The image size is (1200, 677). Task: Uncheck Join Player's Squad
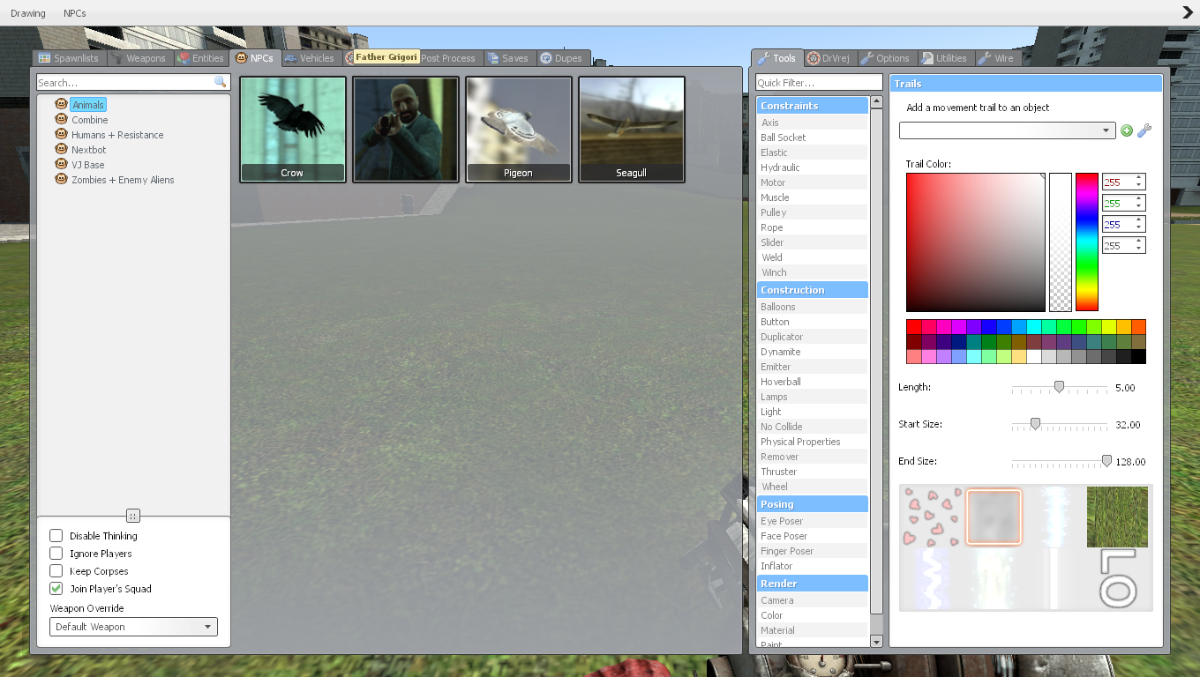coord(56,589)
